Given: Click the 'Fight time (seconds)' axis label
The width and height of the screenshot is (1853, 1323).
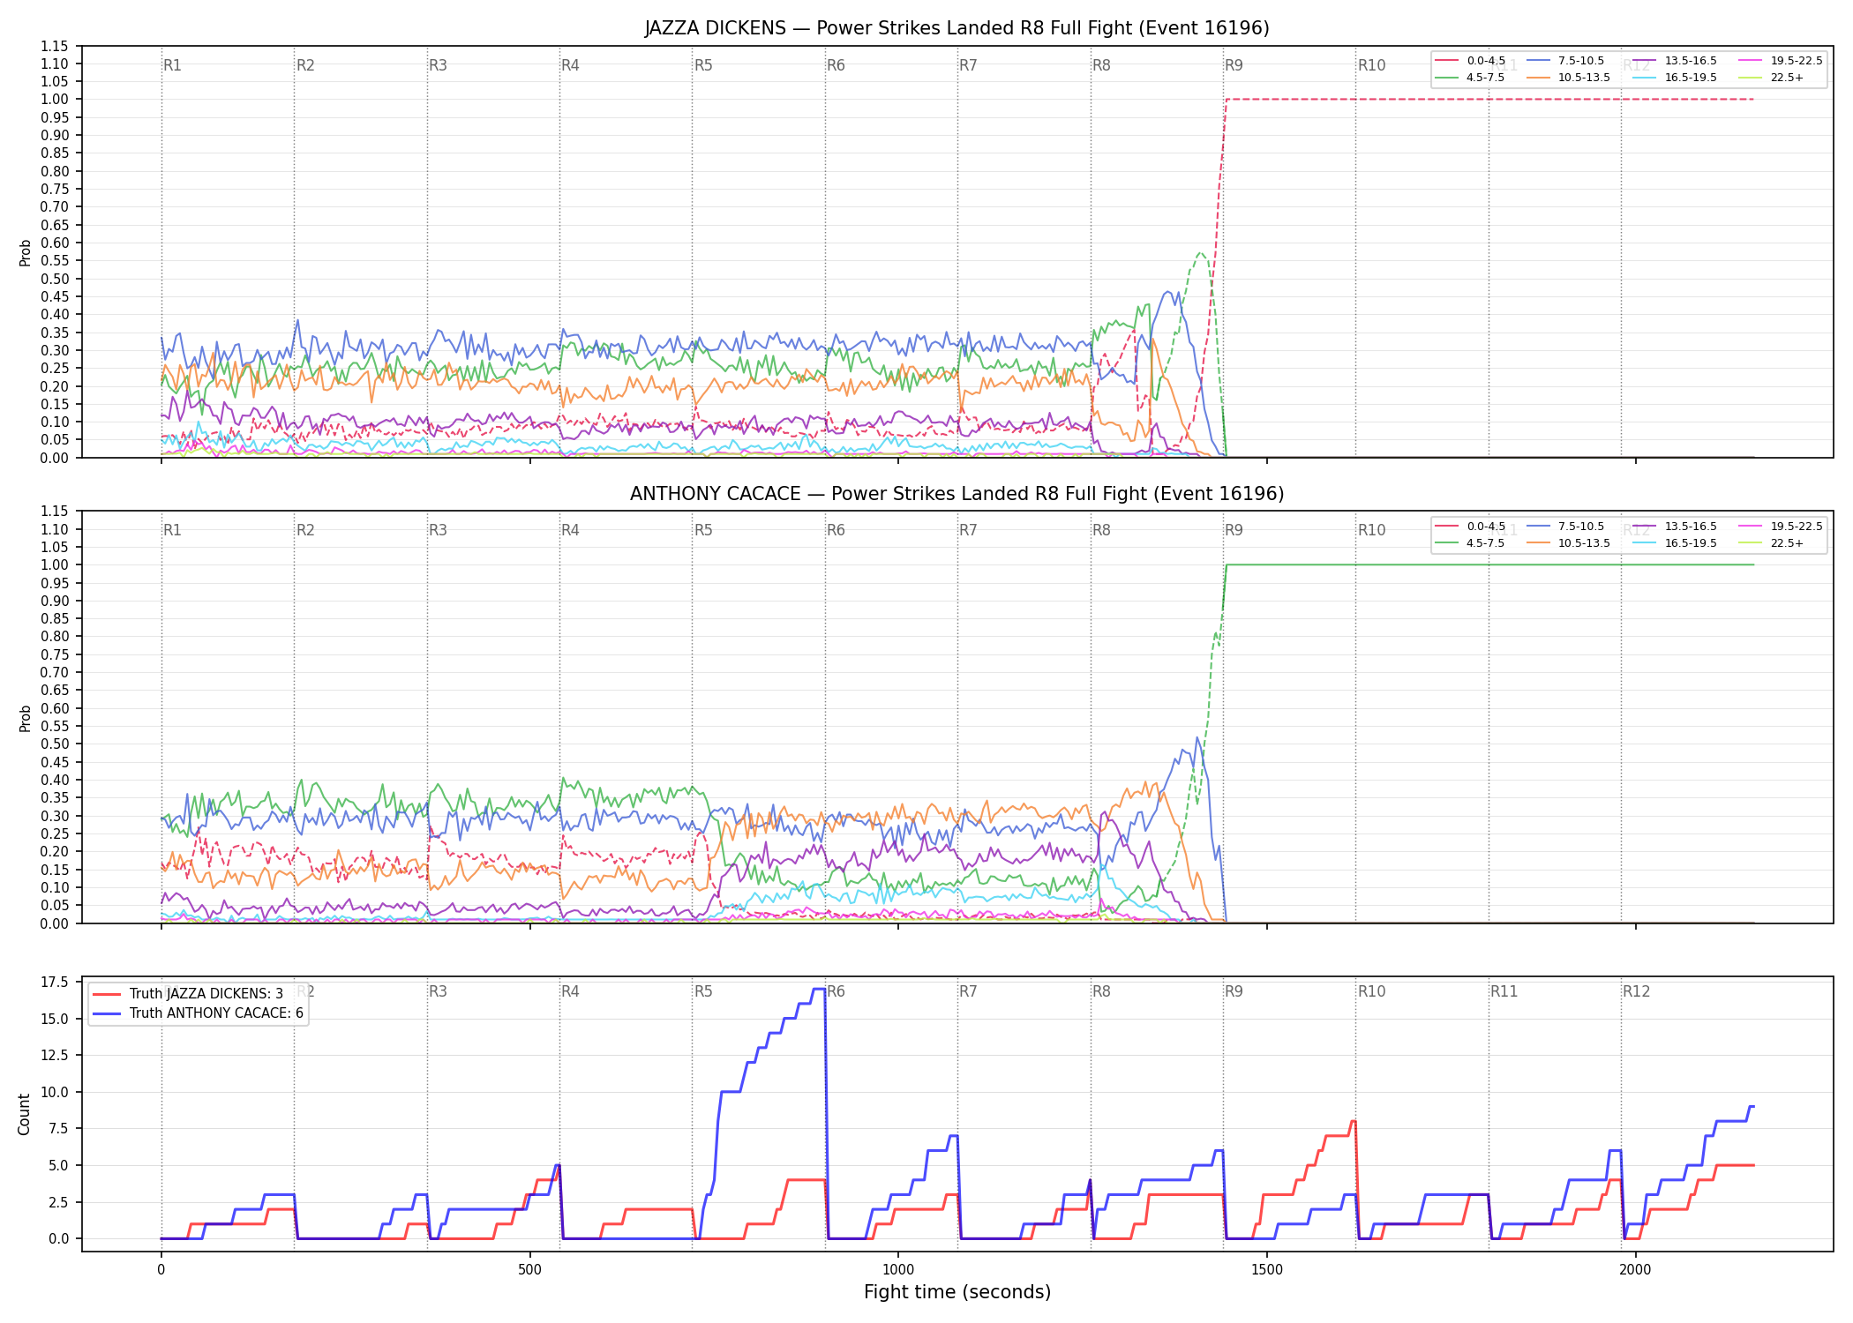Looking at the screenshot, I should (x=957, y=1292).
